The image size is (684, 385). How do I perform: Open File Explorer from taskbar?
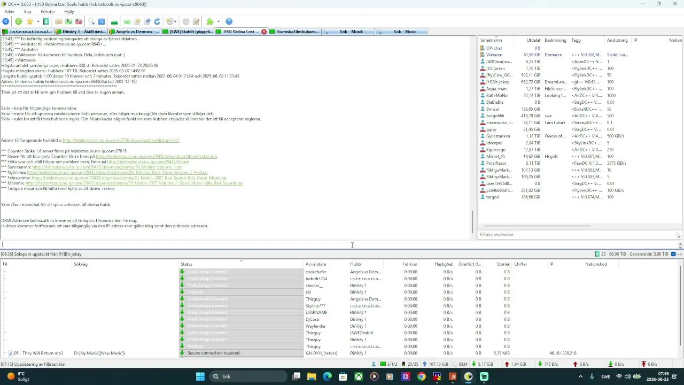(x=312, y=376)
